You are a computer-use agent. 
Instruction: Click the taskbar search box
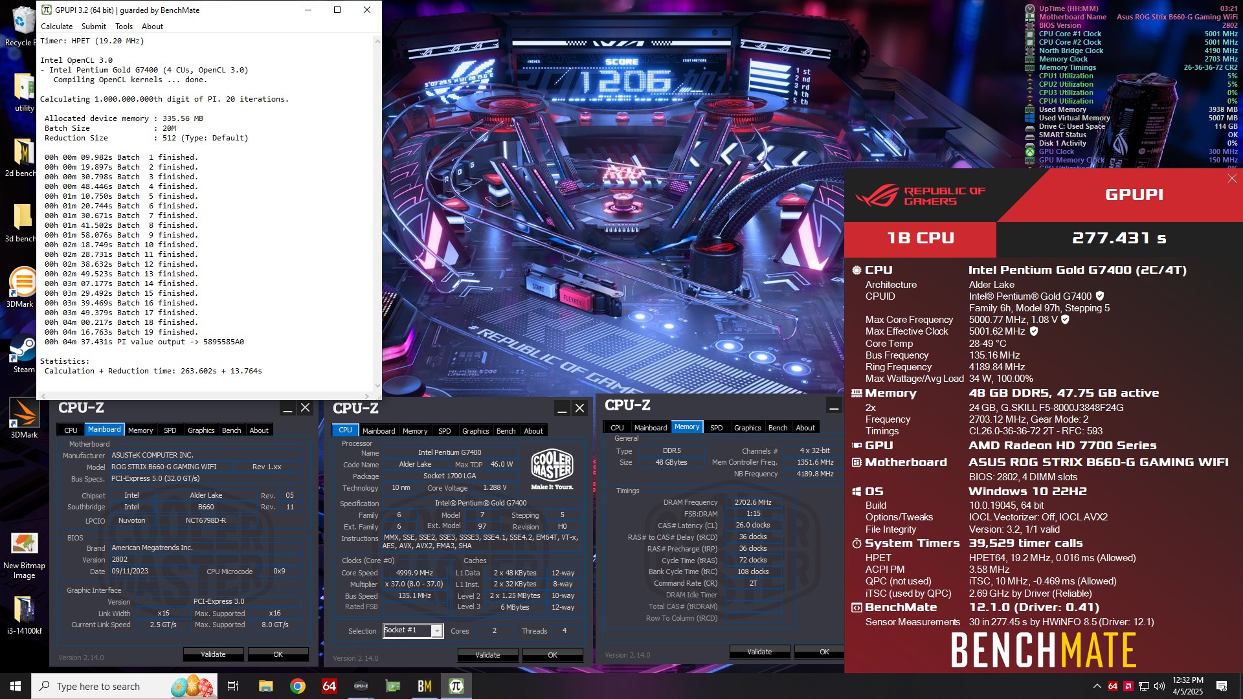pyautogui.click(x=126, y=686)
